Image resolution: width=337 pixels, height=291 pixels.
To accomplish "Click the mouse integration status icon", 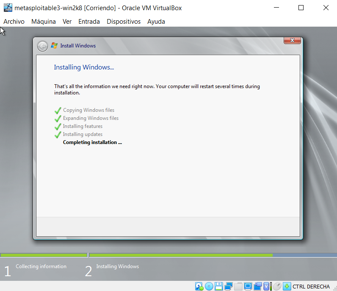I will [x=277, y=286].
